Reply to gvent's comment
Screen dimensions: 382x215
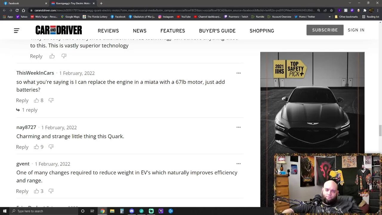pos(22,191)
